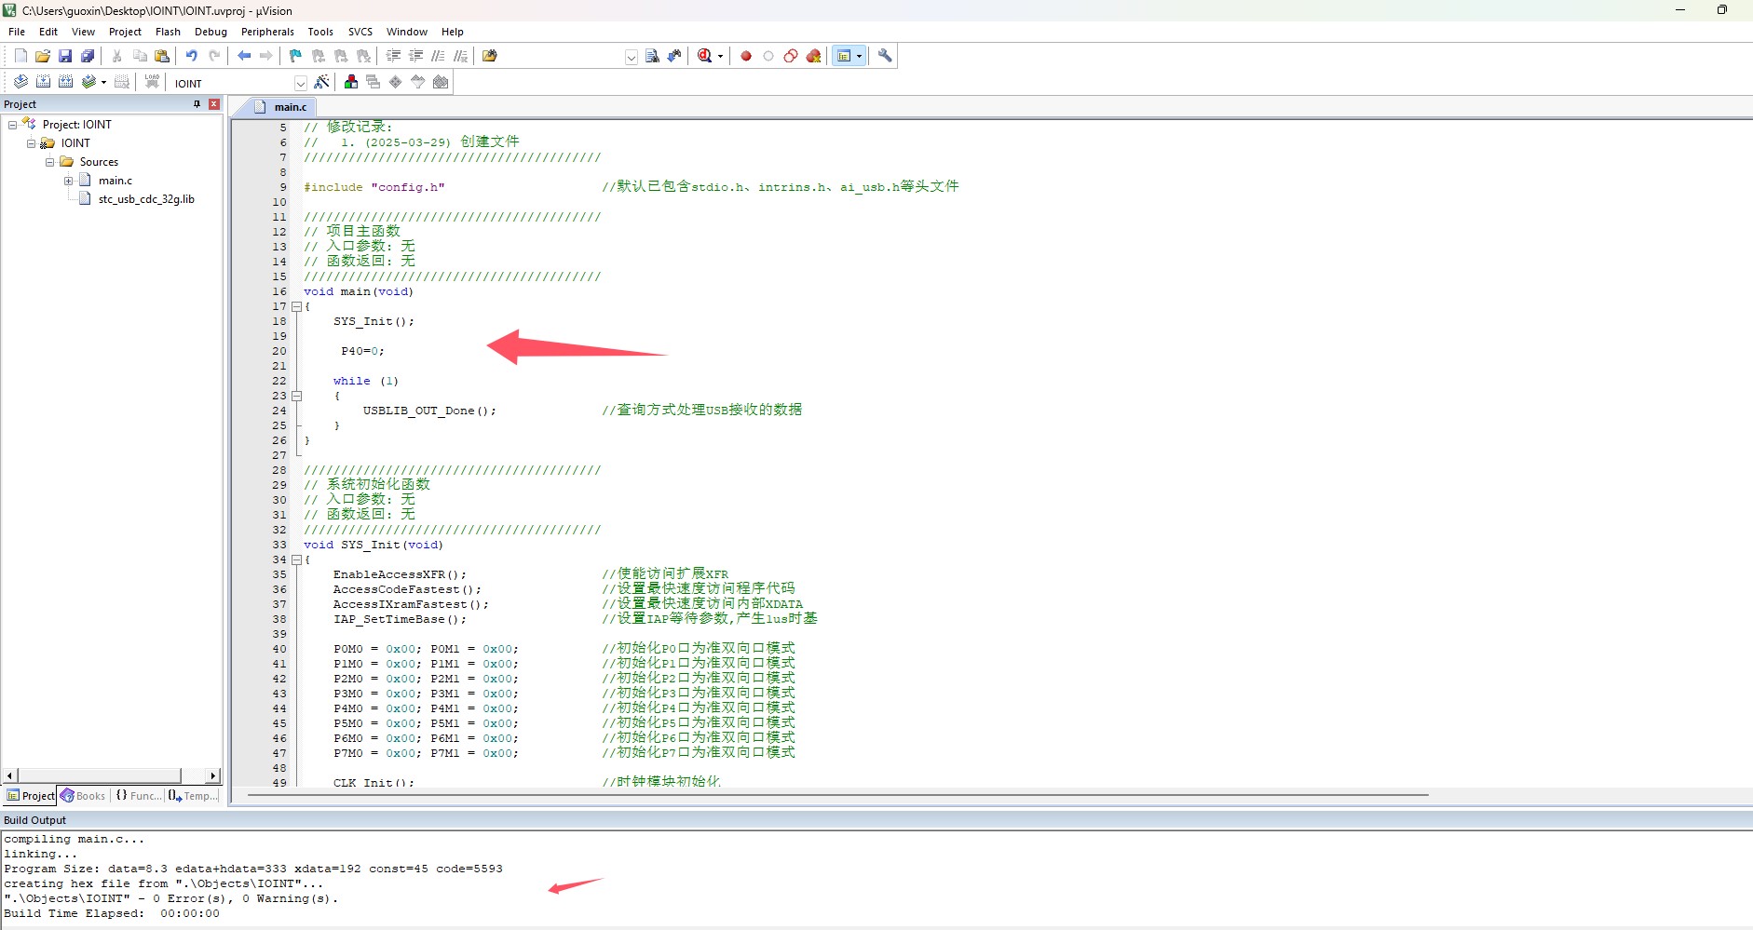Open the find text combo dropdown
This screenshot has height=930, width=1753.
click(x=631, y=57)
